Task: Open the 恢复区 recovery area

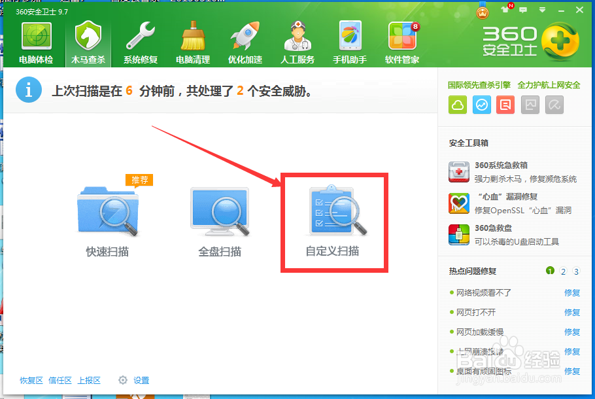Action: [x=31, y=380]
